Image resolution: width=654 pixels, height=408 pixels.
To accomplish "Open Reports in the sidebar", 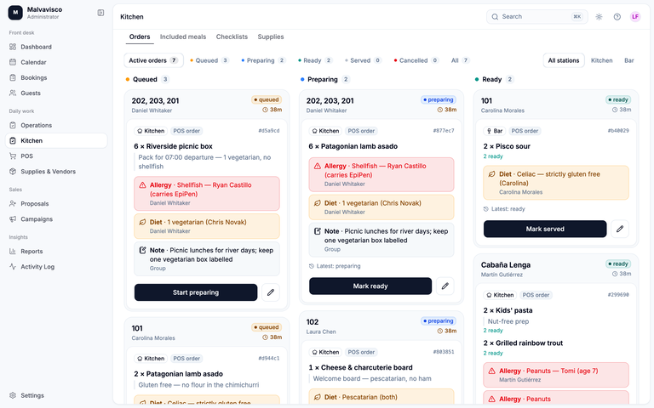I will (56, 251).
